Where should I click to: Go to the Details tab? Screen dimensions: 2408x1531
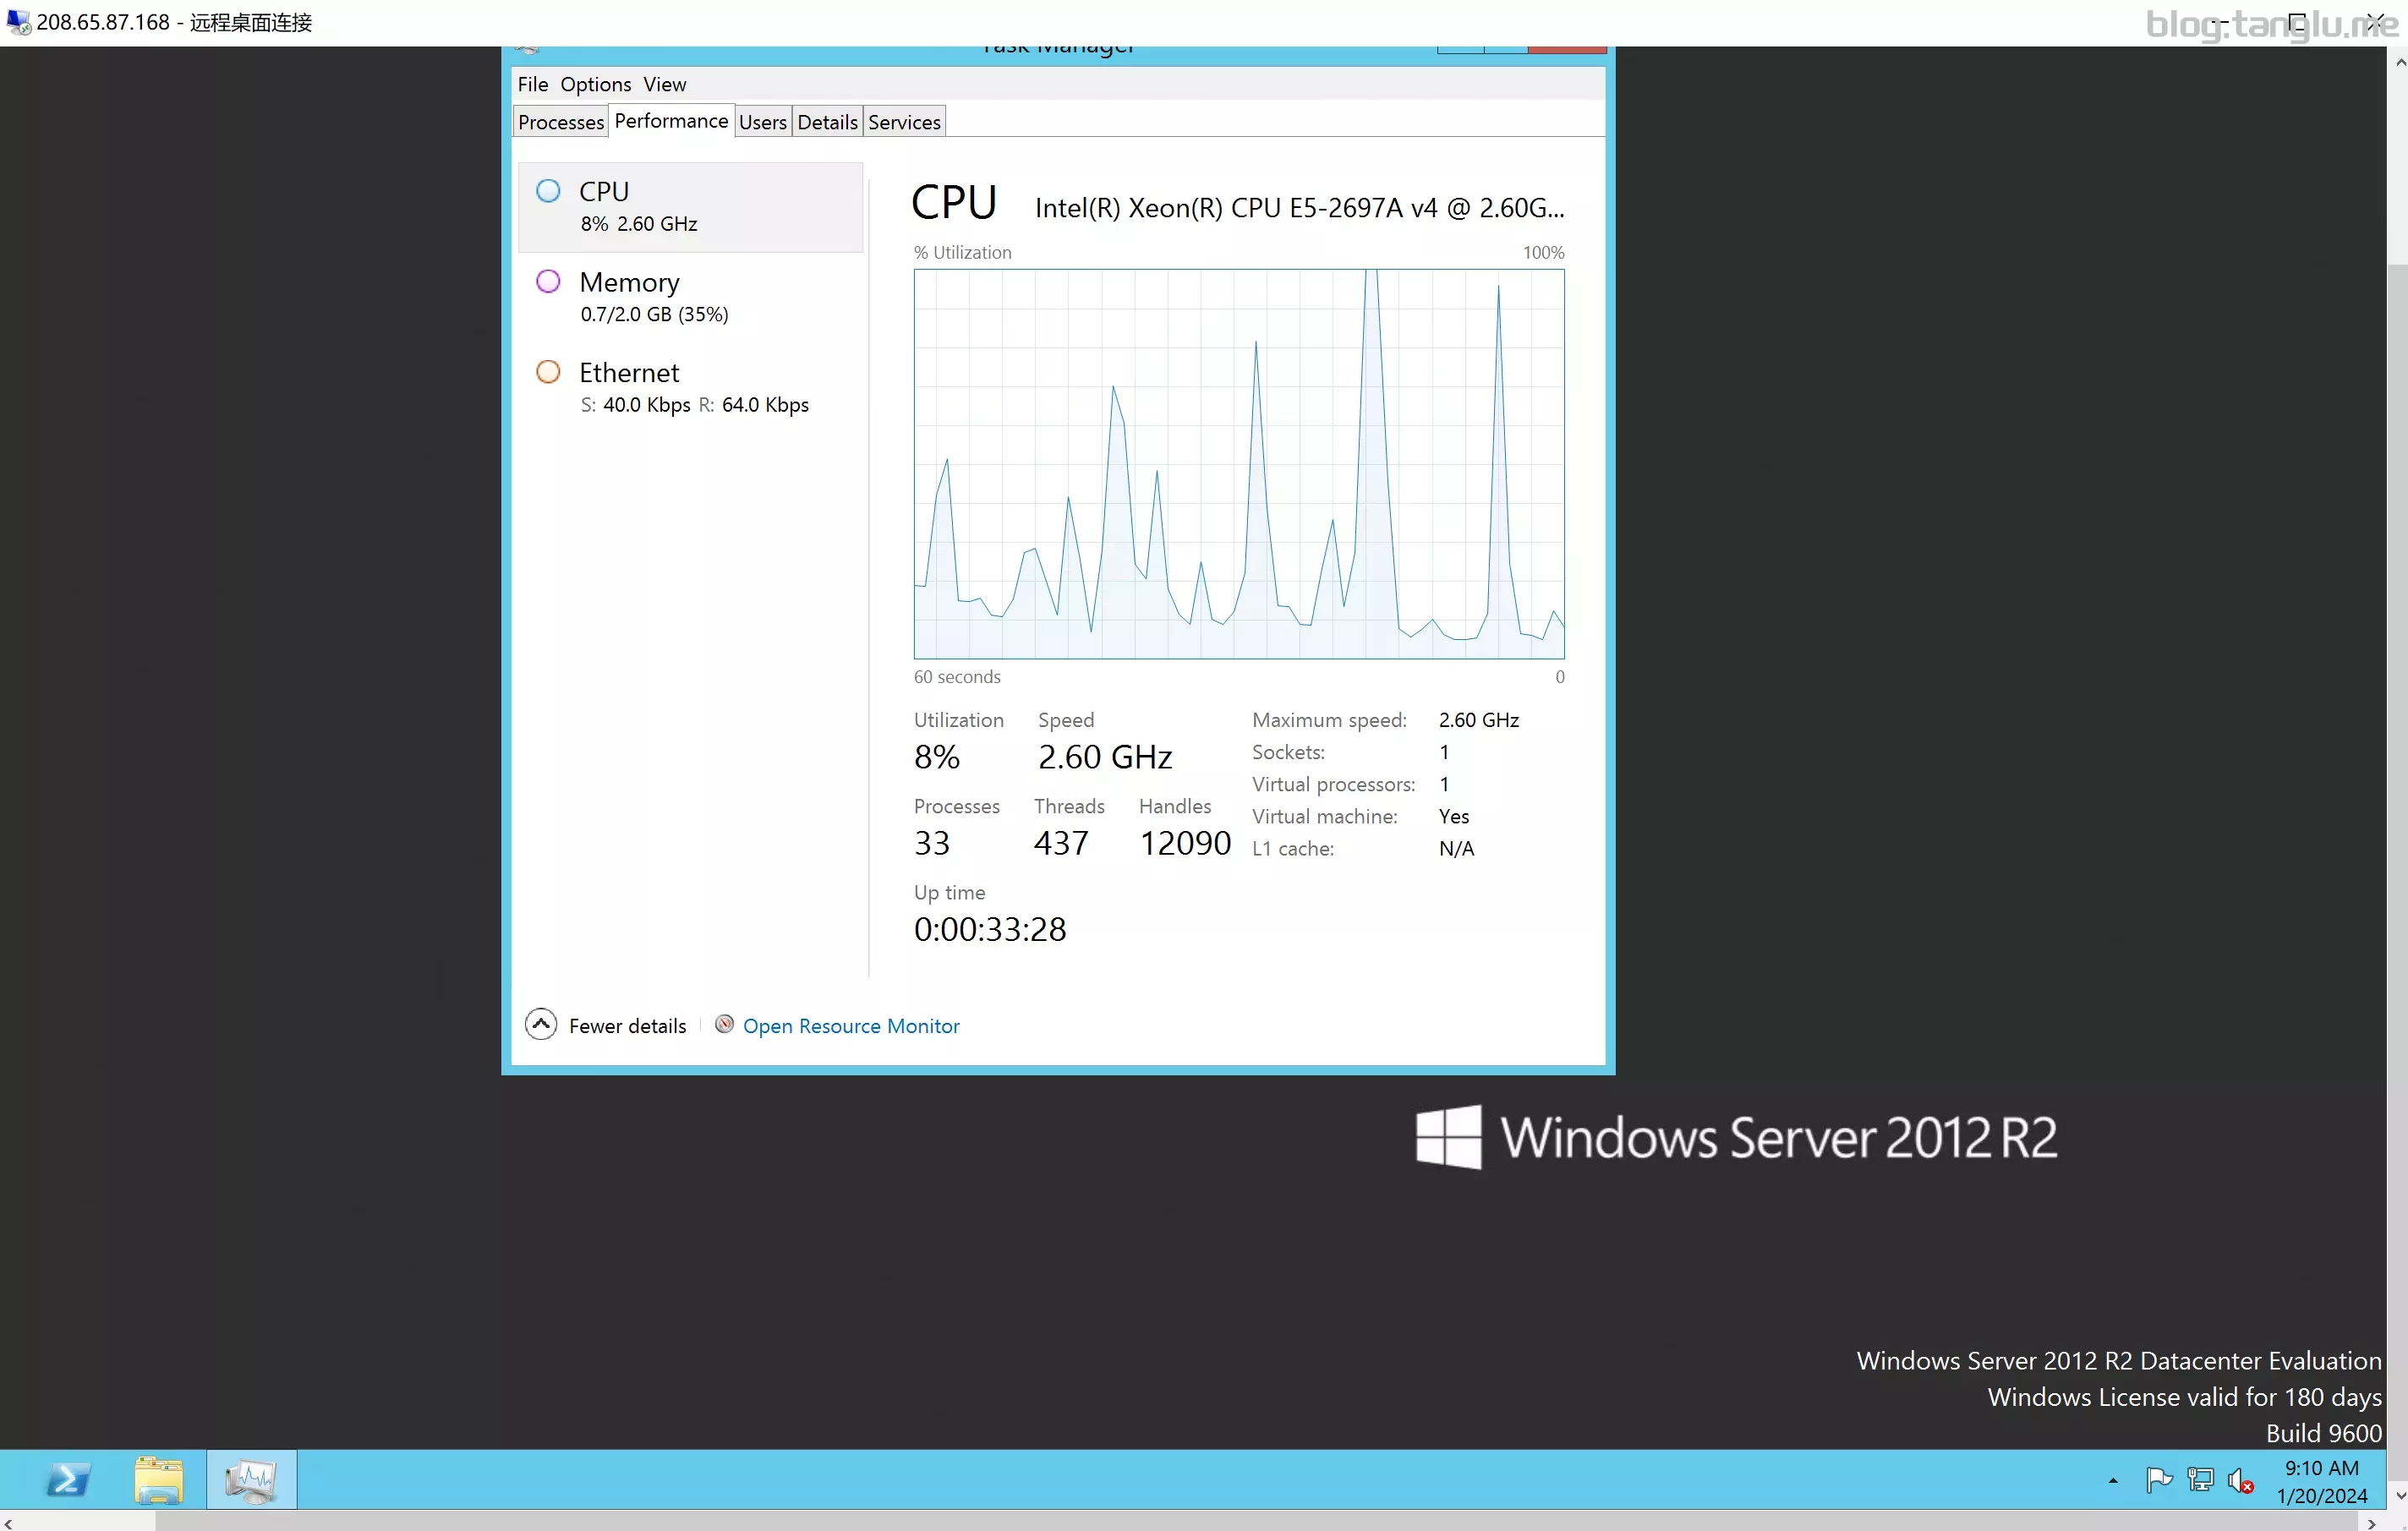tap(827, 122)
